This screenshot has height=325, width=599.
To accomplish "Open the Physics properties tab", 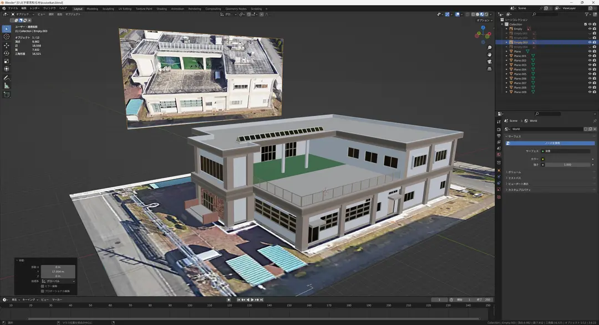I will coord(499,177).
